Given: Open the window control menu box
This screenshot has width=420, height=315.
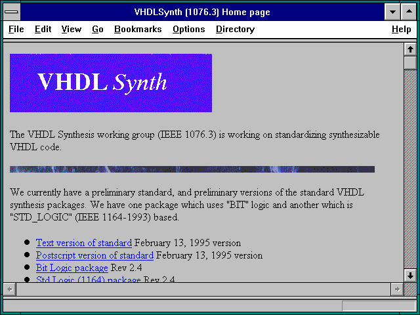Looking at the screenshot, I should tap(12, 12).
